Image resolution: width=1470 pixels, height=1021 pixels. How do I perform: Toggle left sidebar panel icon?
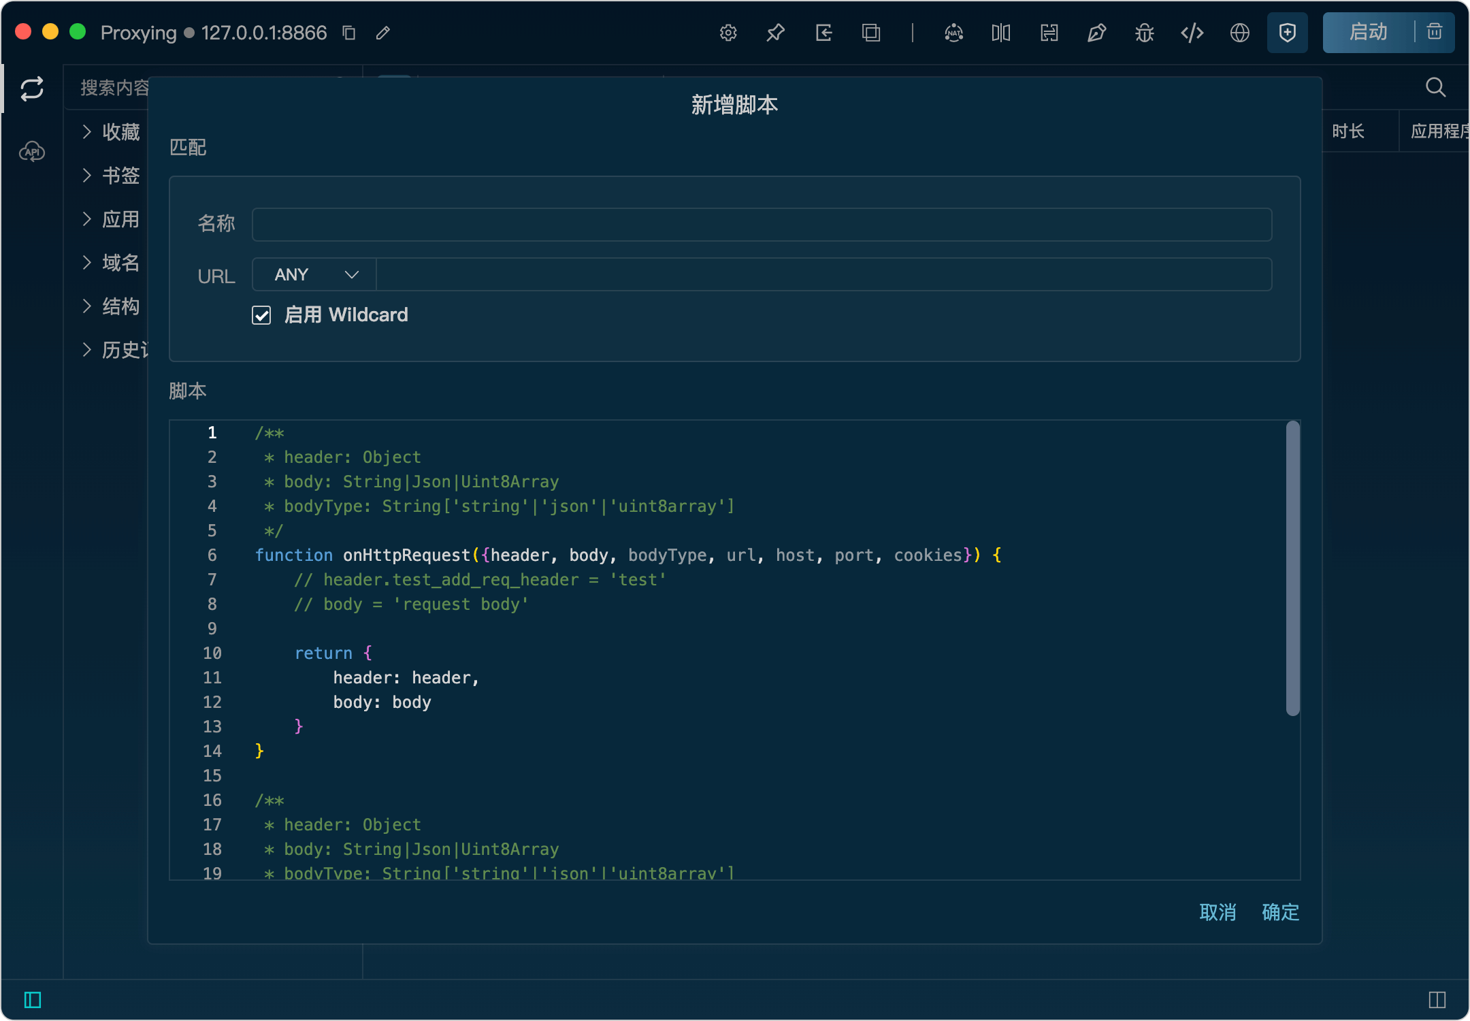click(33, 999)
